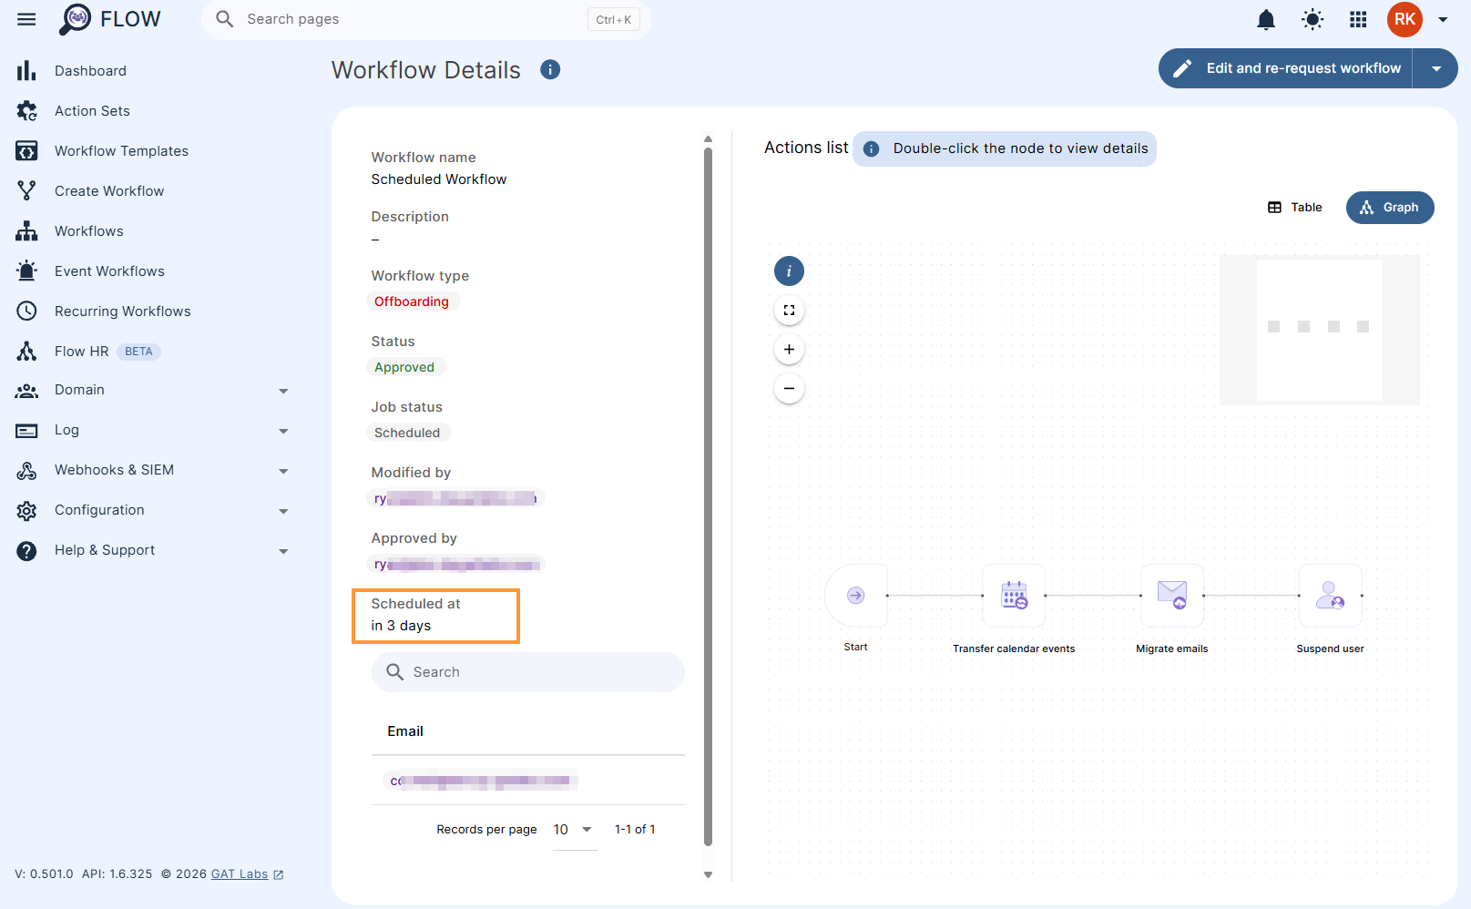Screen dimensions: 1471x909
Task: Expand the Log submenu arrow
Action: click(283, 431)
